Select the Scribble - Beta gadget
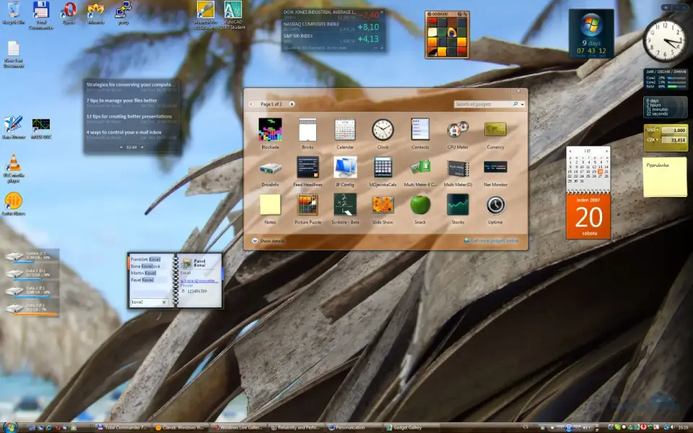This screenshot has height=433, width=693. pyautogui.click(x=345, y=205)
